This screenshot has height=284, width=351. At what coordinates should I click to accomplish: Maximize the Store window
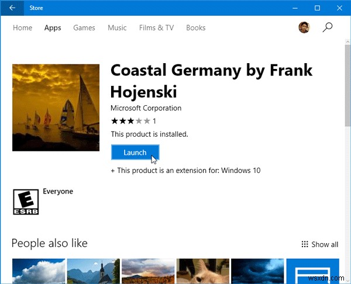point(317,8)
